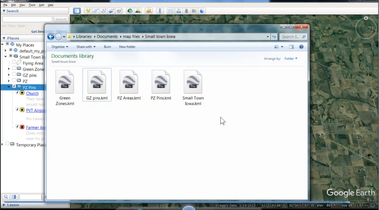The width and height of the screenshot is (379, 210).
Task: Open the Arrange by Folder dropdown
Action: pos(291,59)
